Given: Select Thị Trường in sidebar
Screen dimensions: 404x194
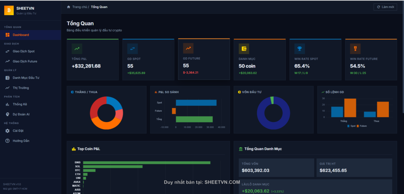Looking at the screenshot, I should pyautogui.click(x=21, y=88).
